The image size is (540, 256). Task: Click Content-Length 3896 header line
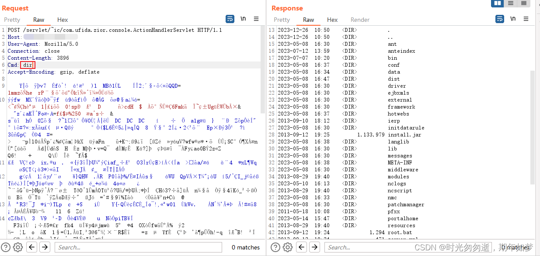tap(38, 58)
